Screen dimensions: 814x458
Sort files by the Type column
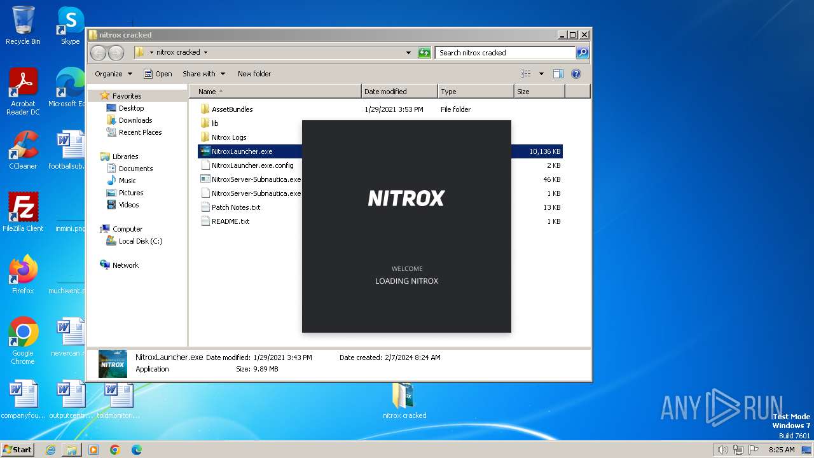click(476, 92)
